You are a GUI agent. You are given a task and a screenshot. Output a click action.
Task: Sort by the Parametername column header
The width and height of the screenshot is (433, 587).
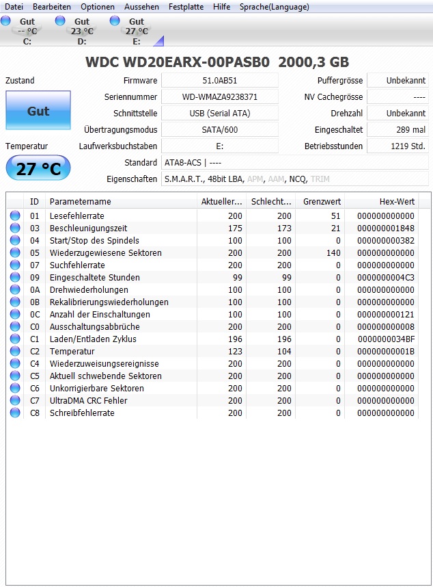point(121,201)
